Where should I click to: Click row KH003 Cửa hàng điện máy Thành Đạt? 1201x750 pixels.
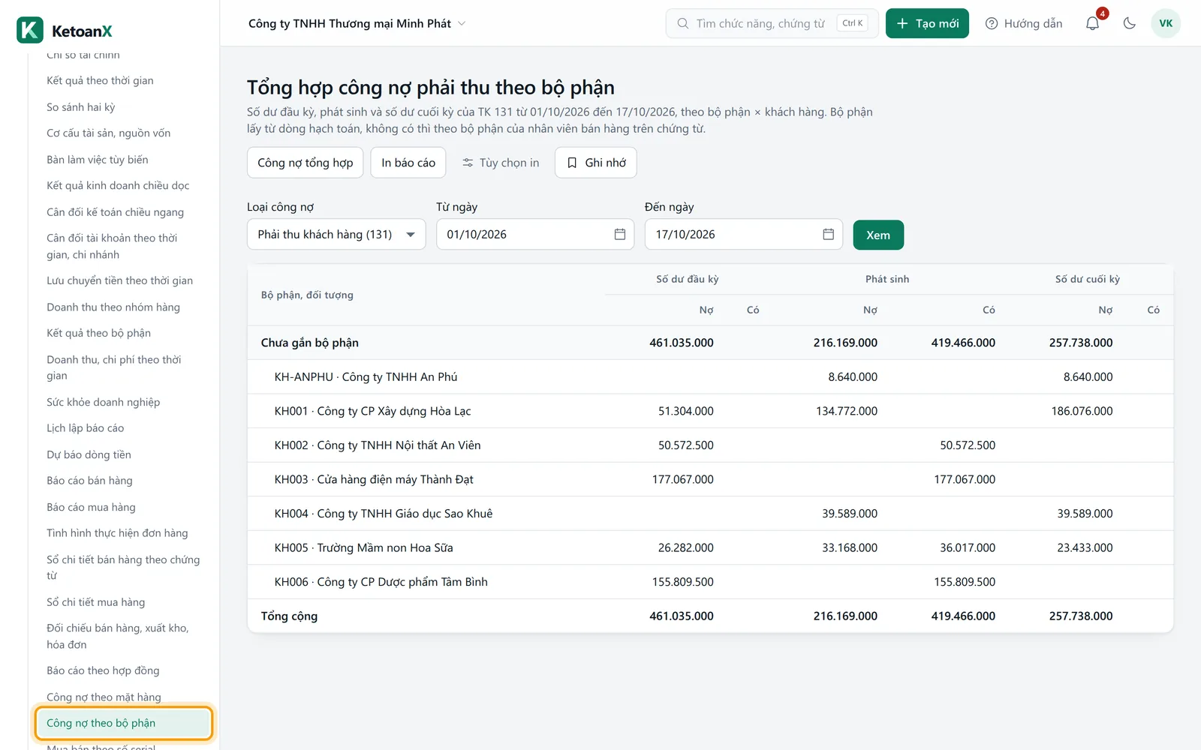coord(710,479)
